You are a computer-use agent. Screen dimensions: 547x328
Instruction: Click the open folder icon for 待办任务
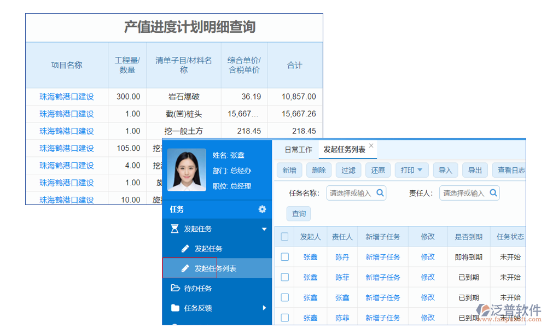175,288
